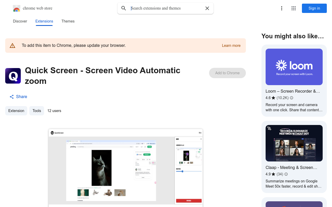Click the warning triangle in the update notice
The height and width of the screenshot is (207, 332).
12,45
